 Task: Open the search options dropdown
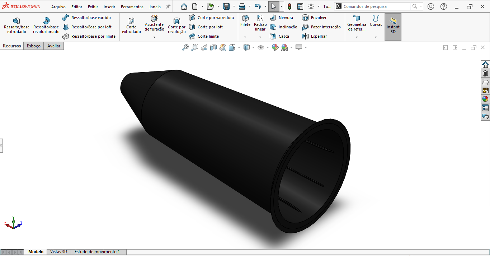(x=420, y=6)
